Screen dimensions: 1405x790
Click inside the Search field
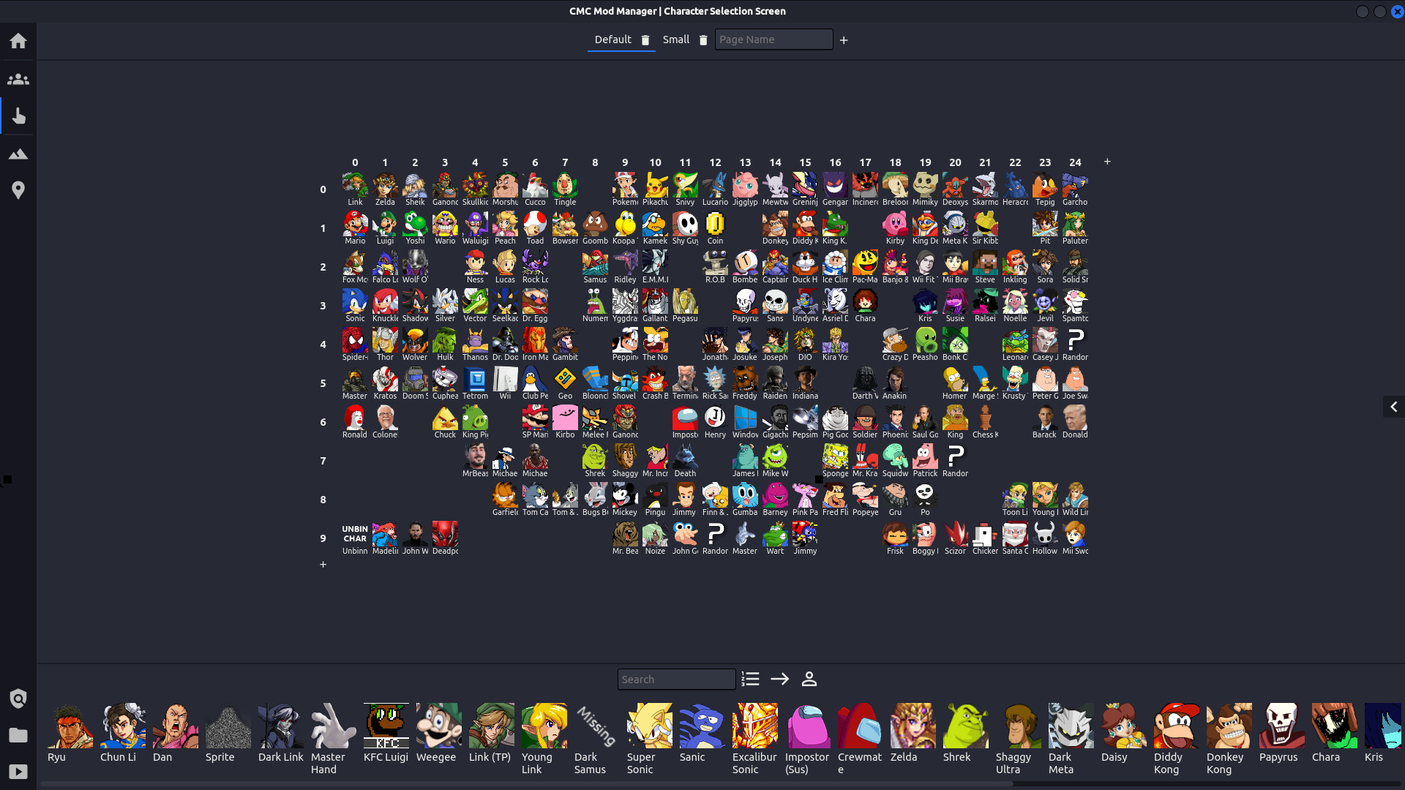pyautogui.click(x=675, y=679)
